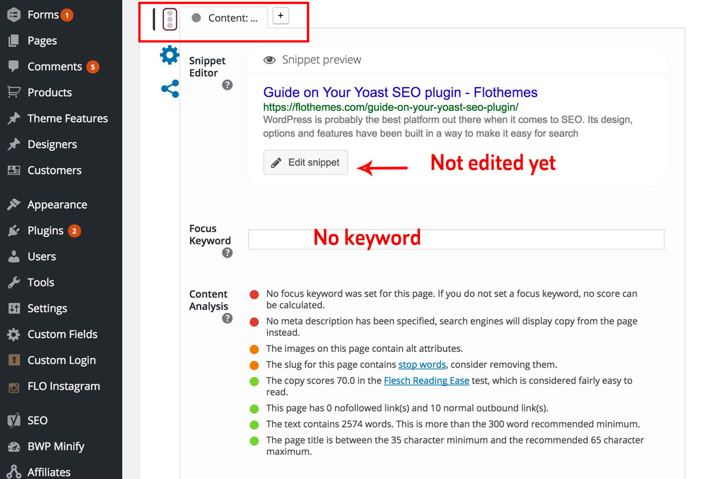Image resolution: width=716 pixels, height=479 pixels.
Task: Click the Tools wrench icon
Action: (x=14, y=282)
